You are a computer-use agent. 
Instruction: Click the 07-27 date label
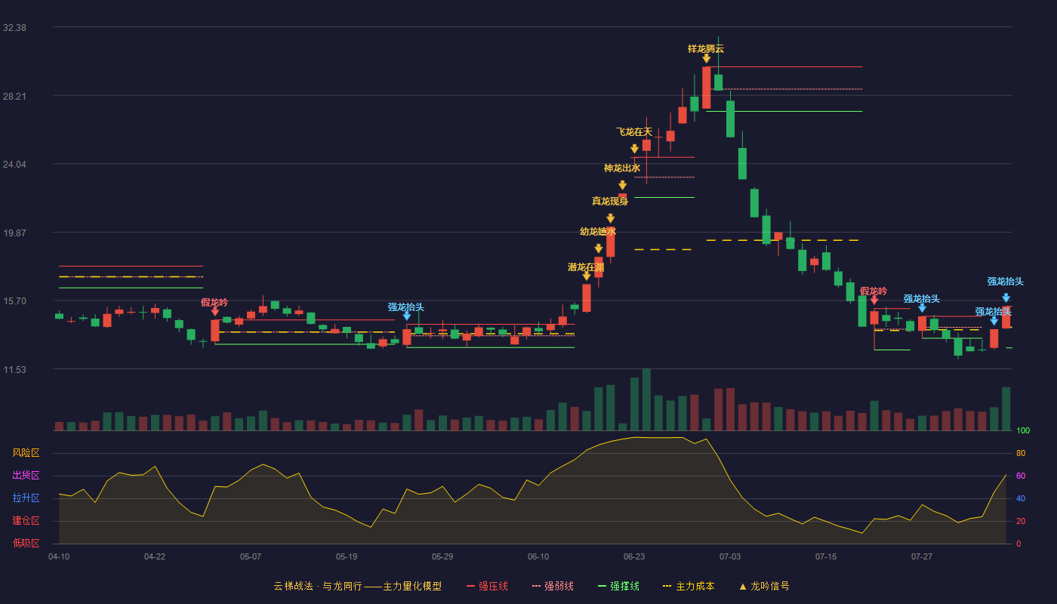[922, 556]
